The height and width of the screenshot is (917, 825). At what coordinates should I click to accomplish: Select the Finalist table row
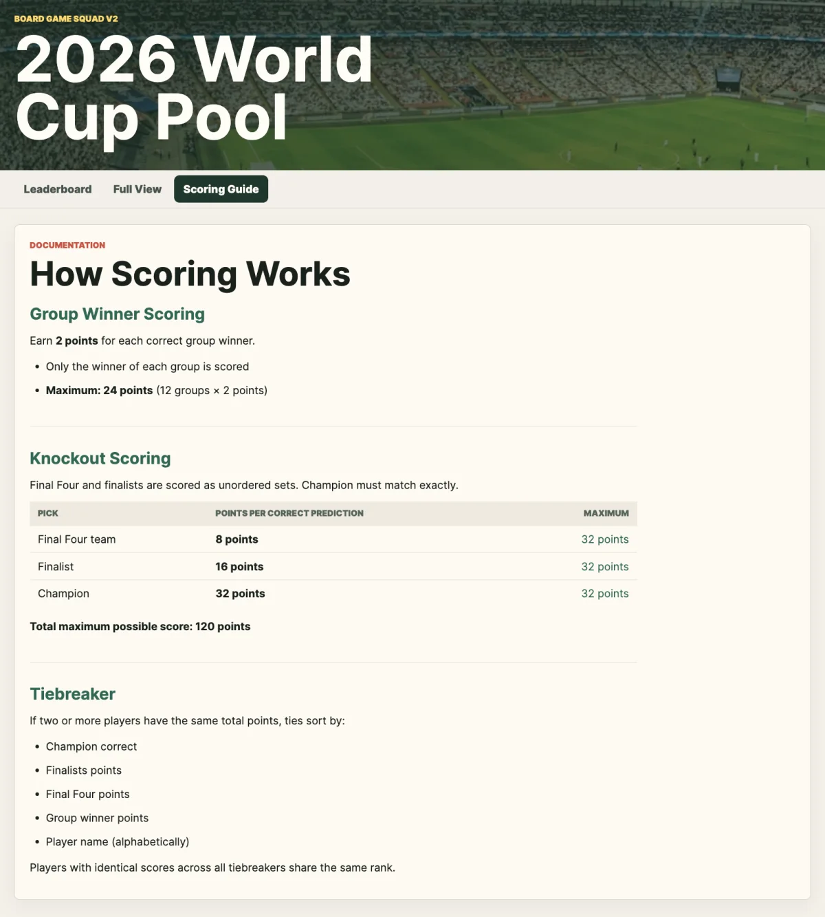pyautogui.click(x=333, y=566)
